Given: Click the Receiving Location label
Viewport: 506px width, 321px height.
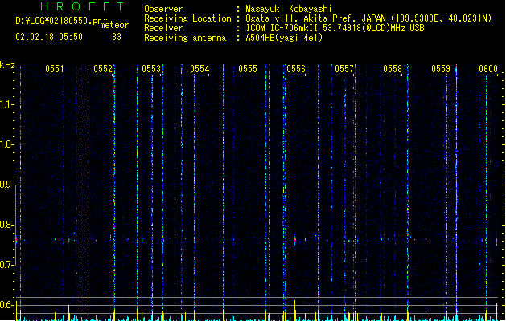Looking at the screenshot, I should (187, 18).
